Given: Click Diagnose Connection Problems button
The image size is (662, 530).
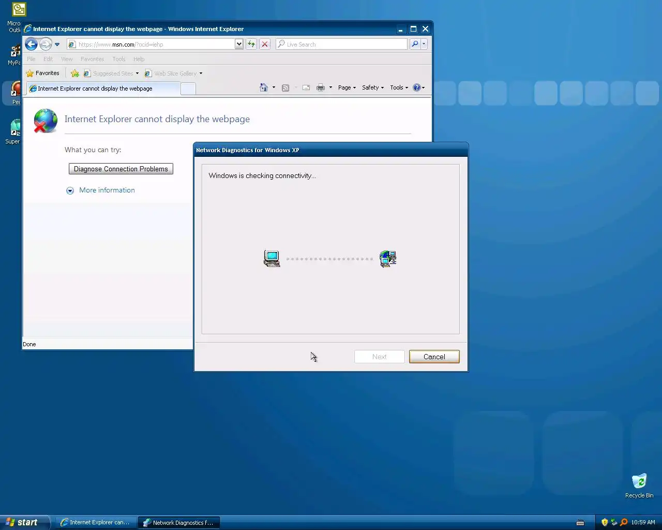Looking at the screenshot, I should tap(121, 169).
